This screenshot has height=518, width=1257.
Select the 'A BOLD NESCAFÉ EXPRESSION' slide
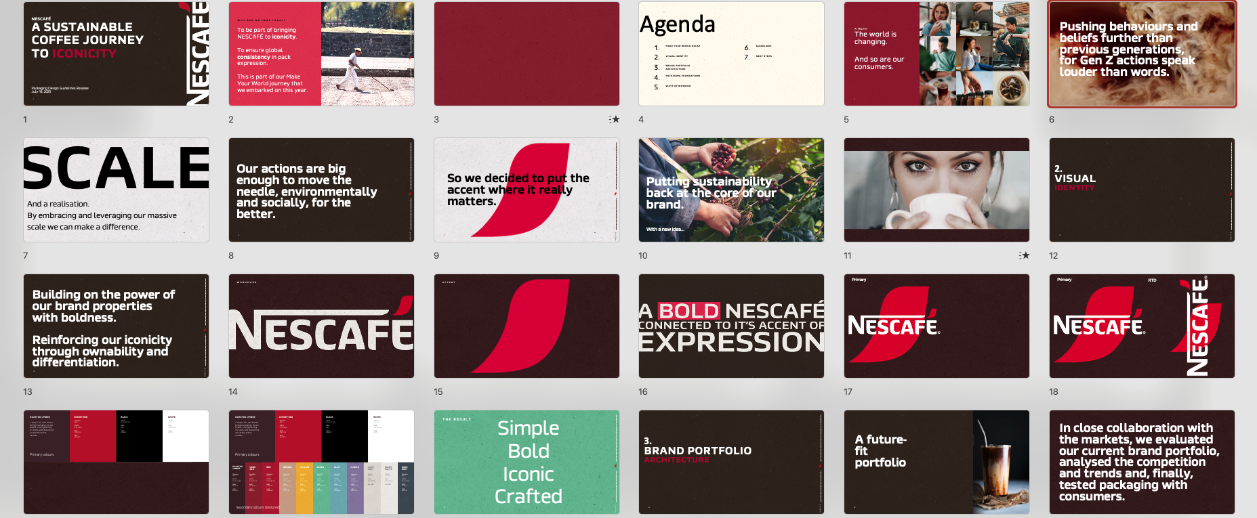[x=732, y=326]
